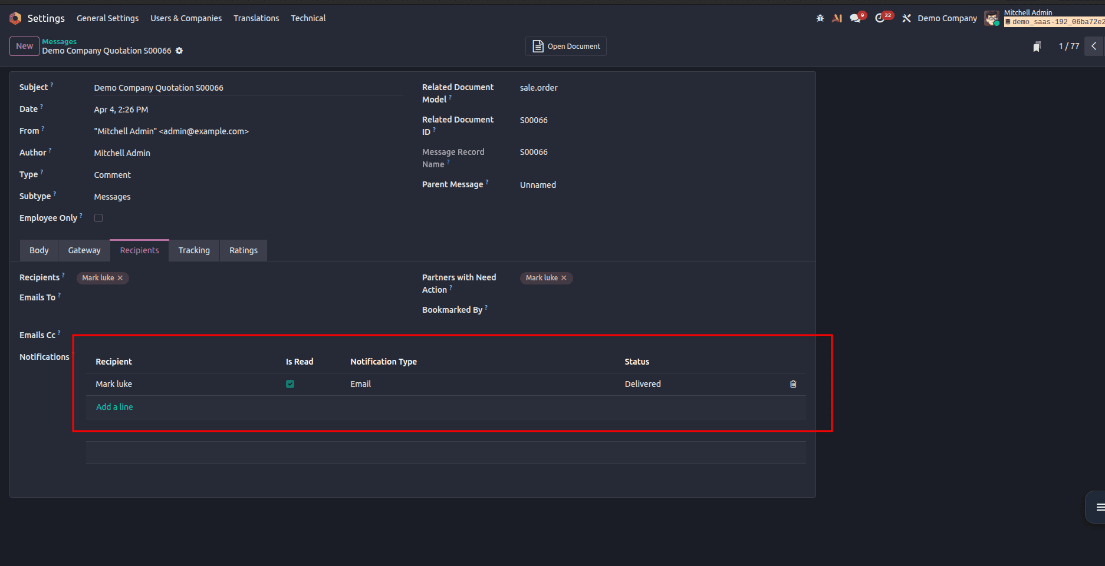Open the floating hamburger menu at the right edge

[x=1099, y=507]
